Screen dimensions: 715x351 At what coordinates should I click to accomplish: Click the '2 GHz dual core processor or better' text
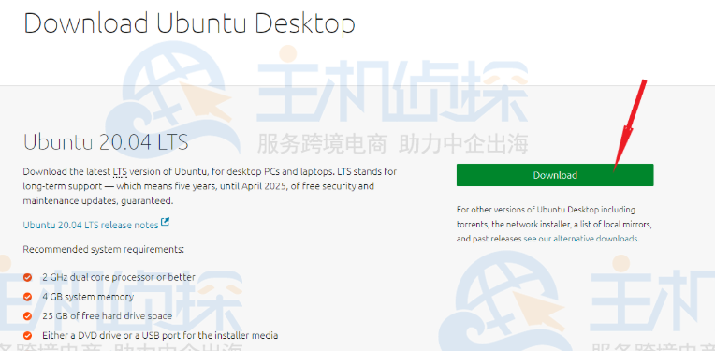tap(119, 277)
